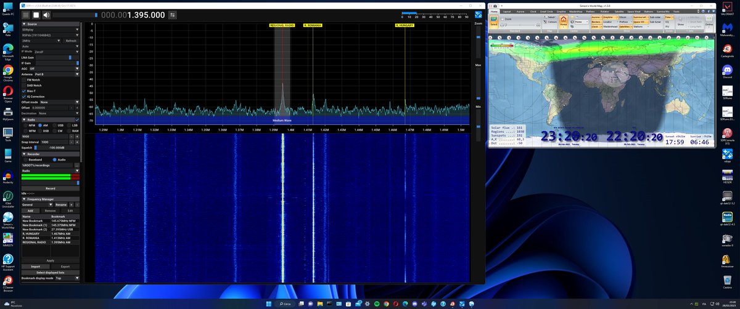The width and height of the screenshot is (740, 309).
Task: Click the Record button
Action: click(51, 188)
